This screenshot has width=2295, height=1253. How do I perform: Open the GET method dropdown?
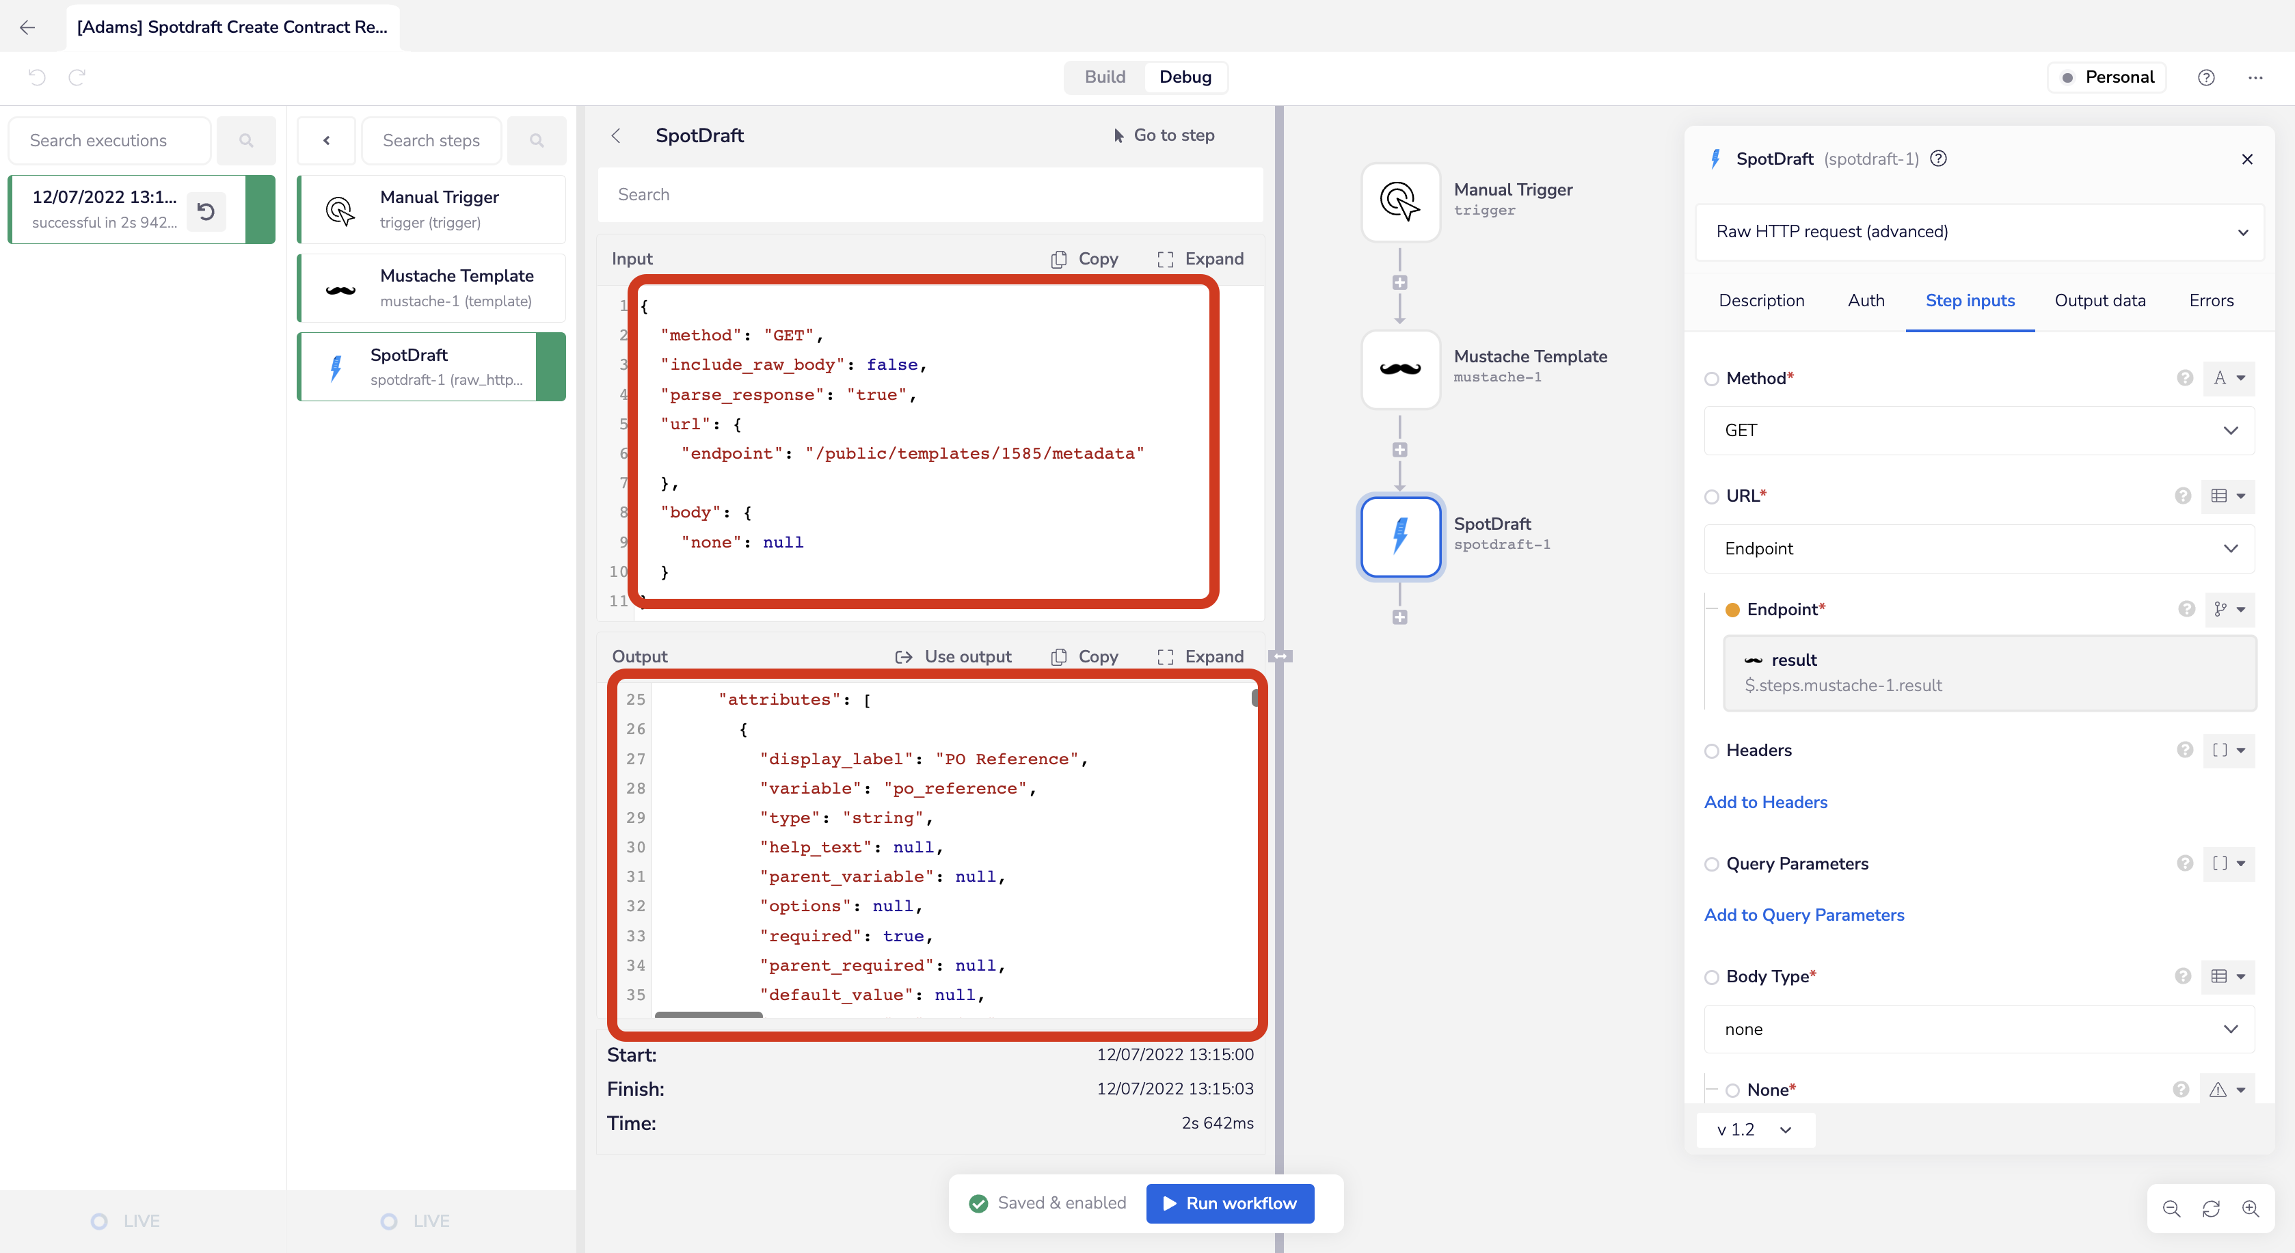1978,431
